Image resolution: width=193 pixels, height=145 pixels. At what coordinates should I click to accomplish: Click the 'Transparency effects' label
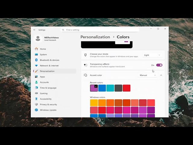100,64
